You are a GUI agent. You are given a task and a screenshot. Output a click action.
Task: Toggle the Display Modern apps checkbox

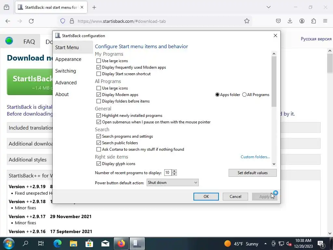(x=99, y=95)
